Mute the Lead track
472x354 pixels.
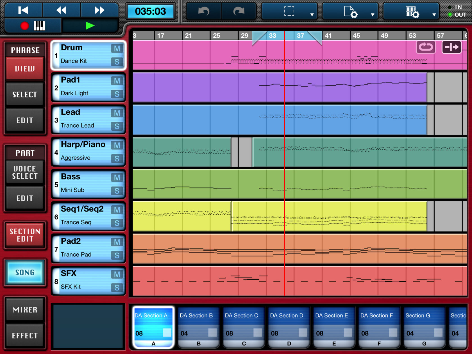click(x=117, y=113)
